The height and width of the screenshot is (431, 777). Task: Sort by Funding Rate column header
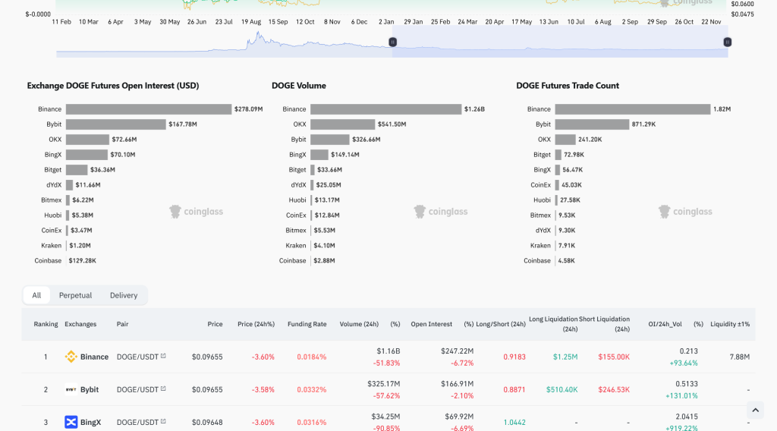point(307,324)
